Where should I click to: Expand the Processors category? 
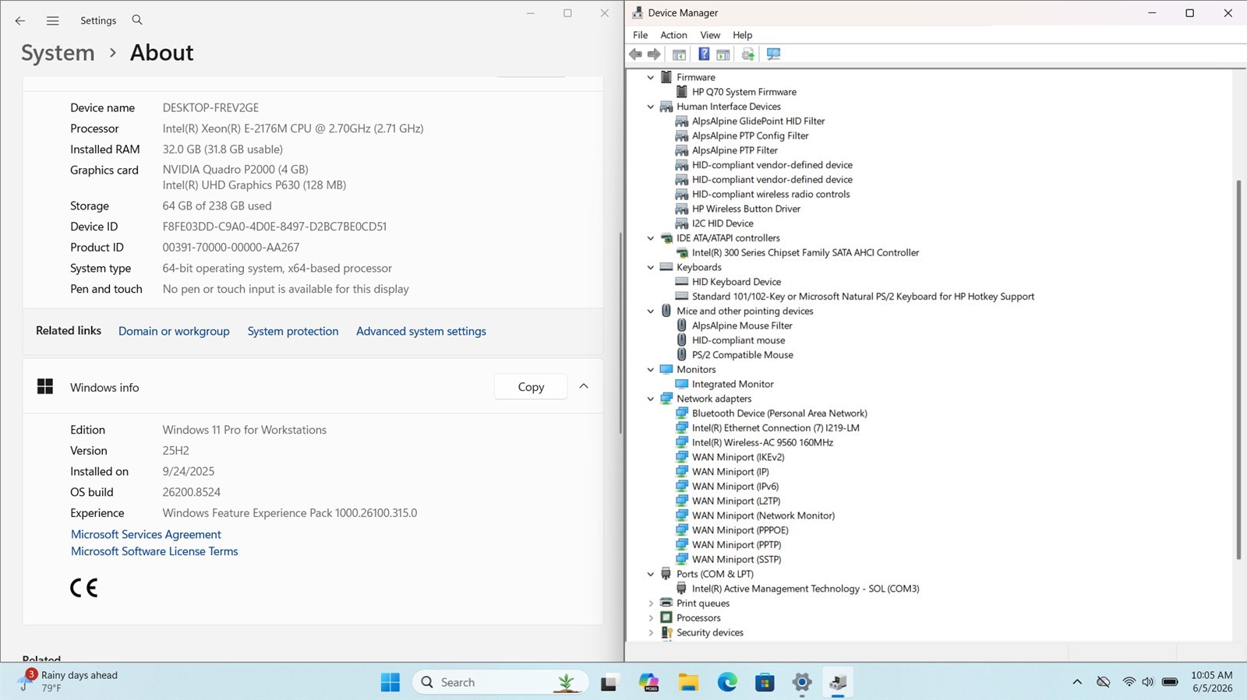tap(651, 618)
